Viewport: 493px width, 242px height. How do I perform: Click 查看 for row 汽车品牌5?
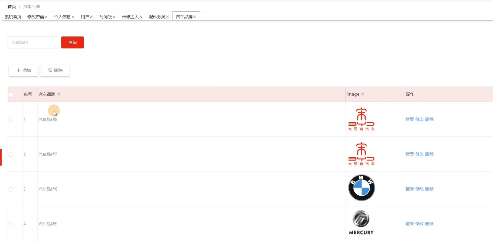click(x=409, y=223)
